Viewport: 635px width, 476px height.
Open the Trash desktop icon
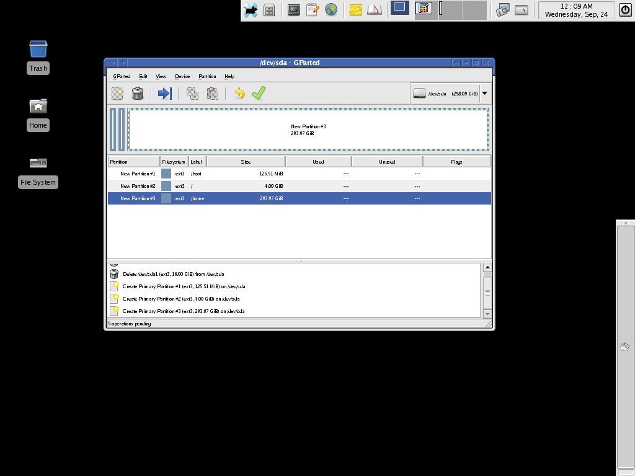38,57
